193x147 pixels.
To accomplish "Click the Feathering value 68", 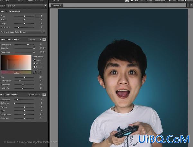I will pyautogui.click(x=41, y=44).
